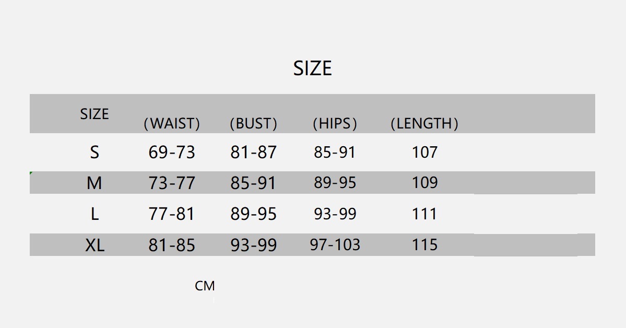Select the XL size row label
This screenshot has height=328, width=626.
tap(95, 245)
